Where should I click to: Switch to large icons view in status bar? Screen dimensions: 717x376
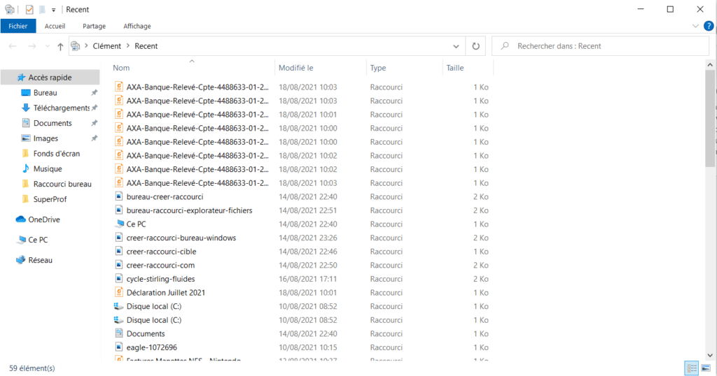(x=704, y=368)
